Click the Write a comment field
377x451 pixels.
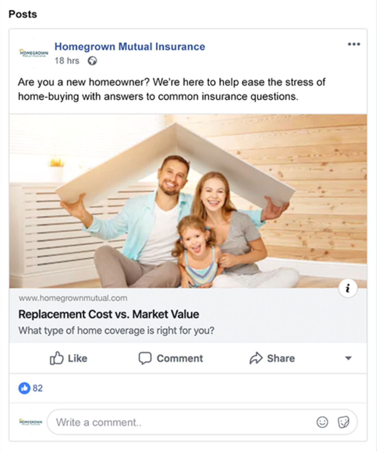point(202,422)
